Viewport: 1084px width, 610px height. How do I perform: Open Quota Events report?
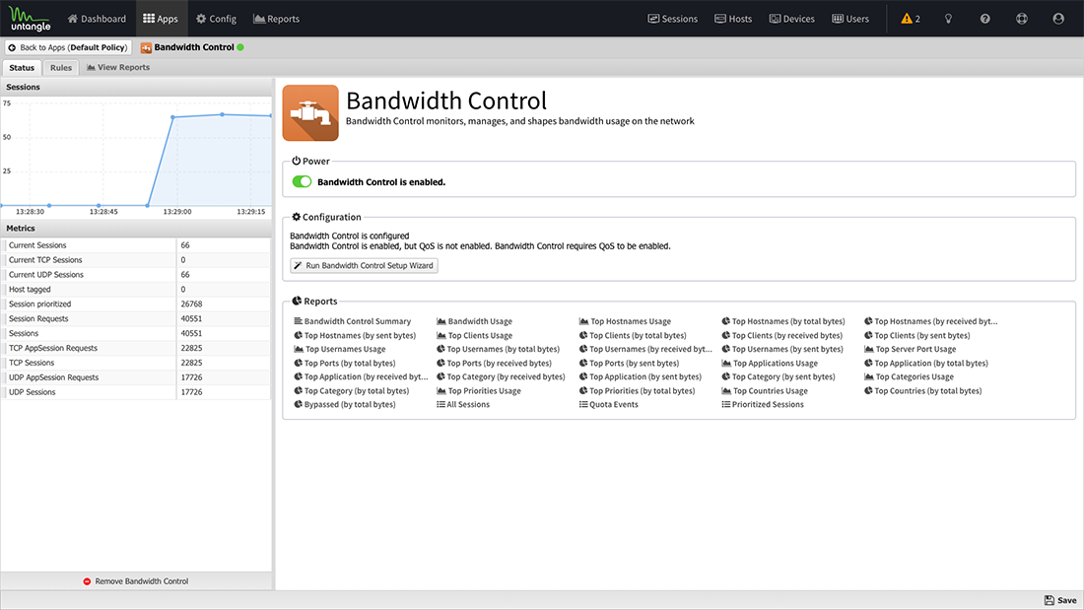tap(608, 405)
